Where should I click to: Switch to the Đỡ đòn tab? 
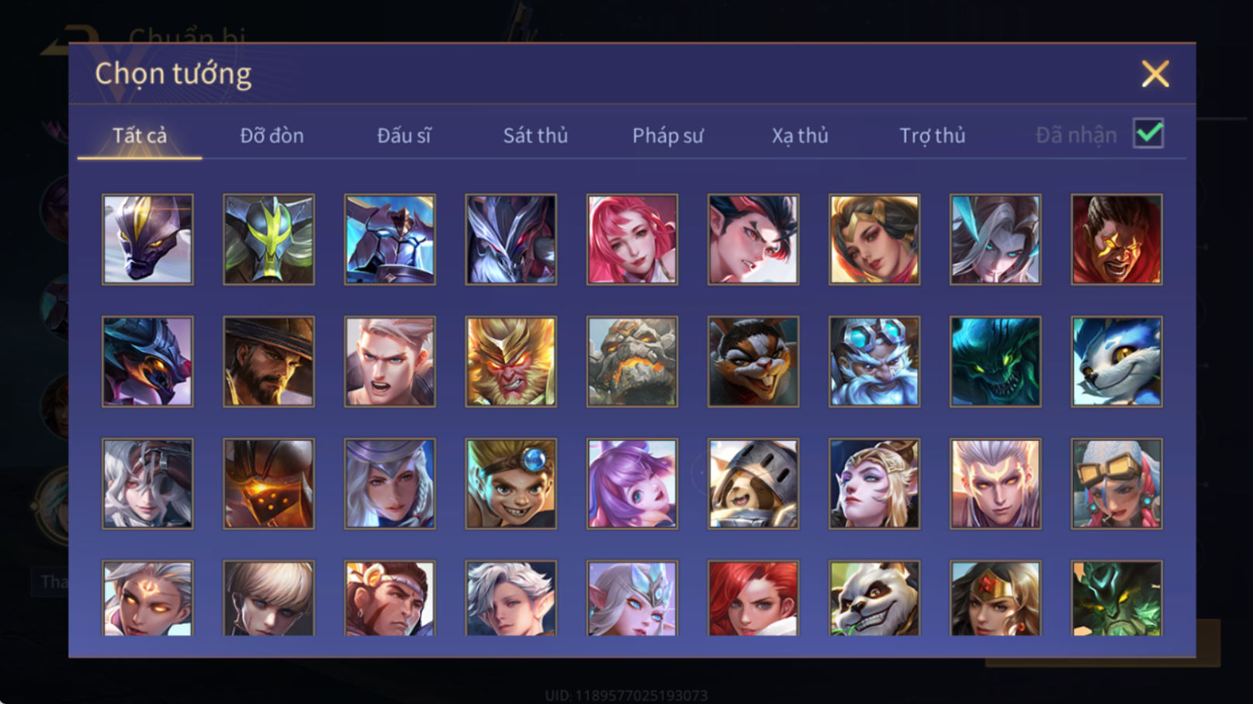tap(272, 136)
